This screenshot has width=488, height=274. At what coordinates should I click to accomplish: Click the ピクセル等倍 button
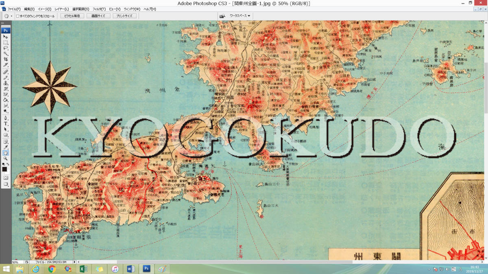pyautogui.click(x=72, y=16)
